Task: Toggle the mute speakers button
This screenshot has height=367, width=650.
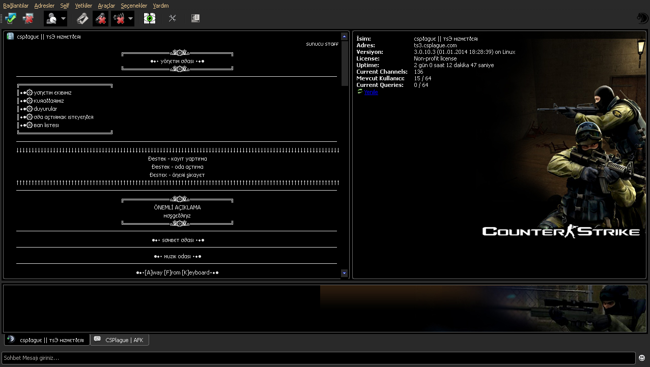Action: pos(119,19)
